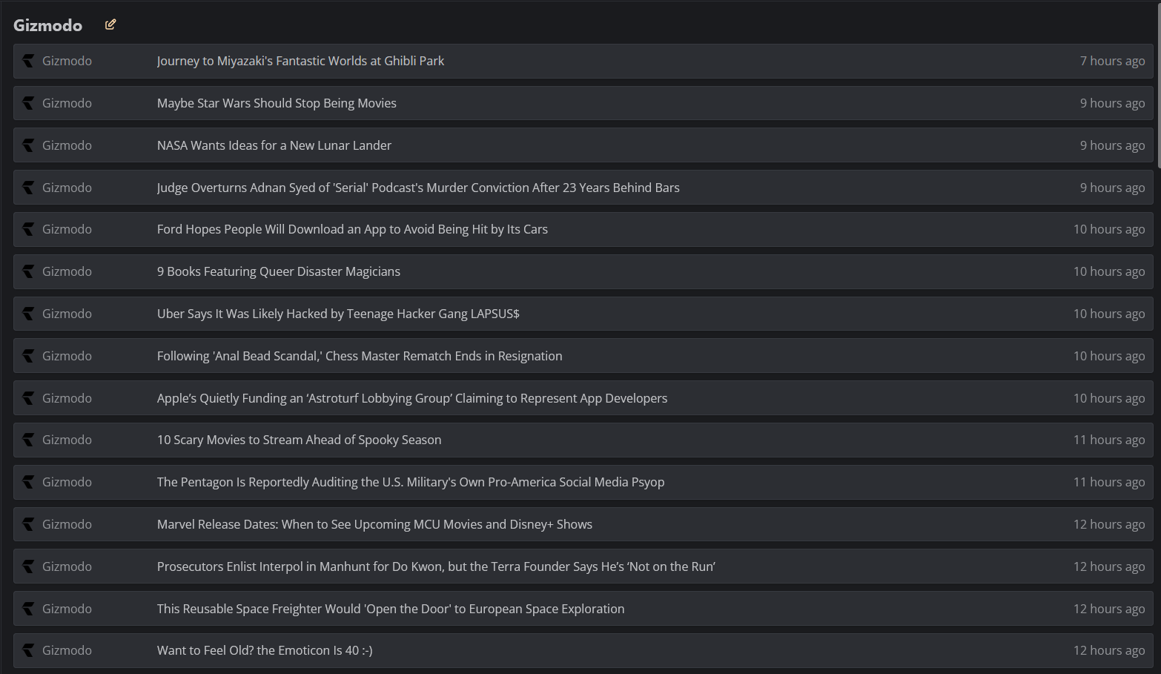View the Marvel Release Dates article
This screenshot has height=674, width=1161.
pyautogui.click(x=374, y=524)
